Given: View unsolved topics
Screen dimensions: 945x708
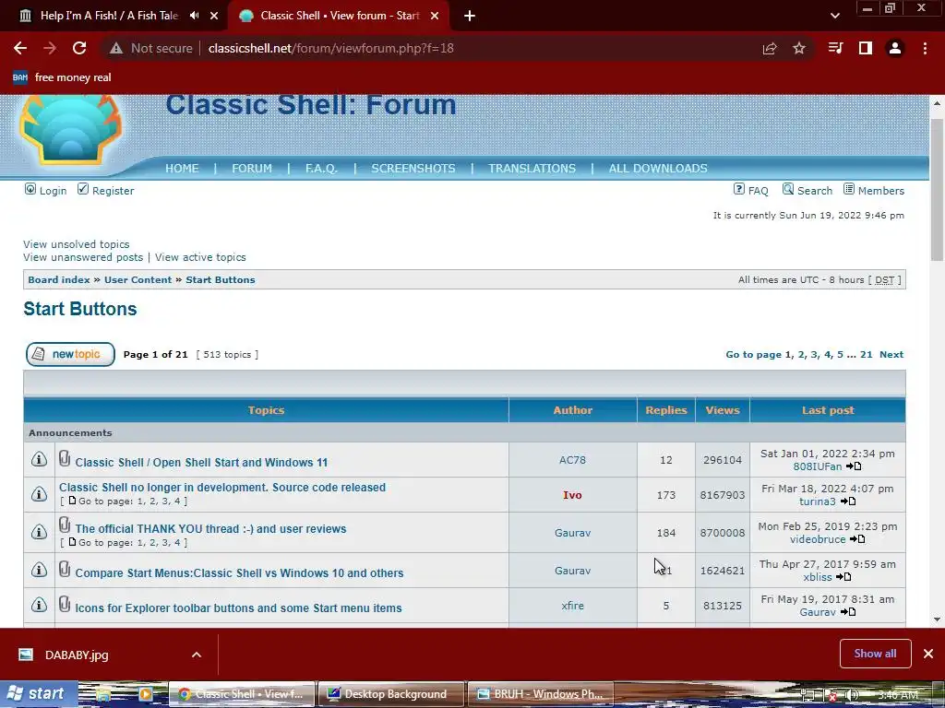Looking at the screenshot, I should 77,243.
